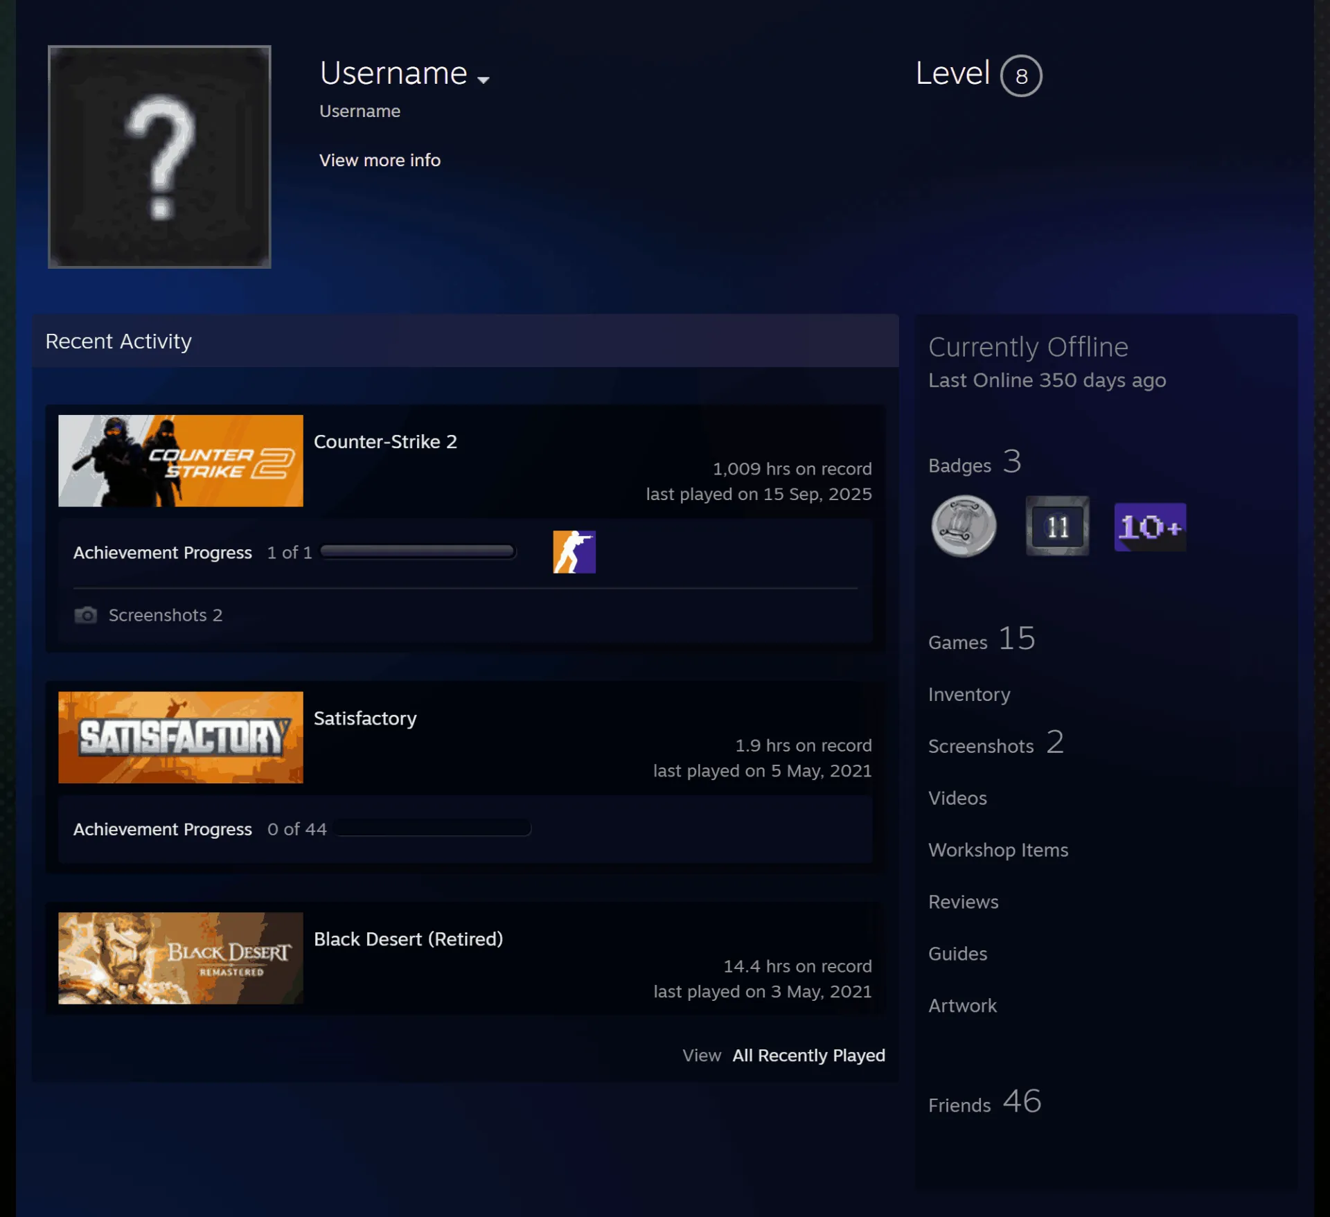This screenshot has height=1217, width=1330.
Task: Open the 11 years of service badge
Action: [1057, 526]
